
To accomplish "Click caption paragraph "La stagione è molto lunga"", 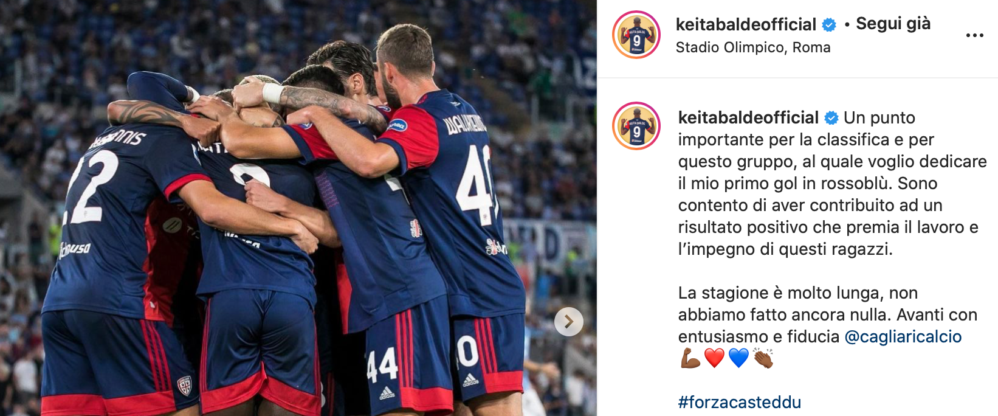I will [x=828, y=314].
